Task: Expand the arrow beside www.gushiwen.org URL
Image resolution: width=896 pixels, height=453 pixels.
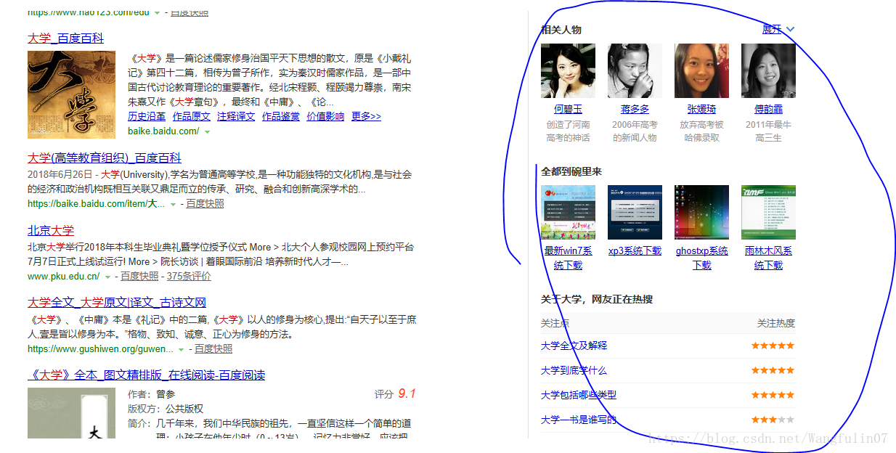Action: 182,349
